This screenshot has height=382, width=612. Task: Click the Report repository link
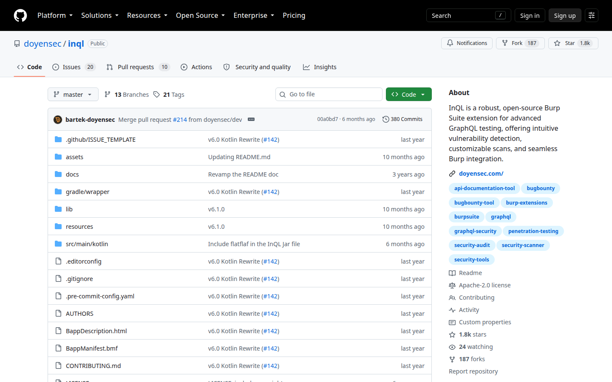pyautogui.click(x=473, y=371)
